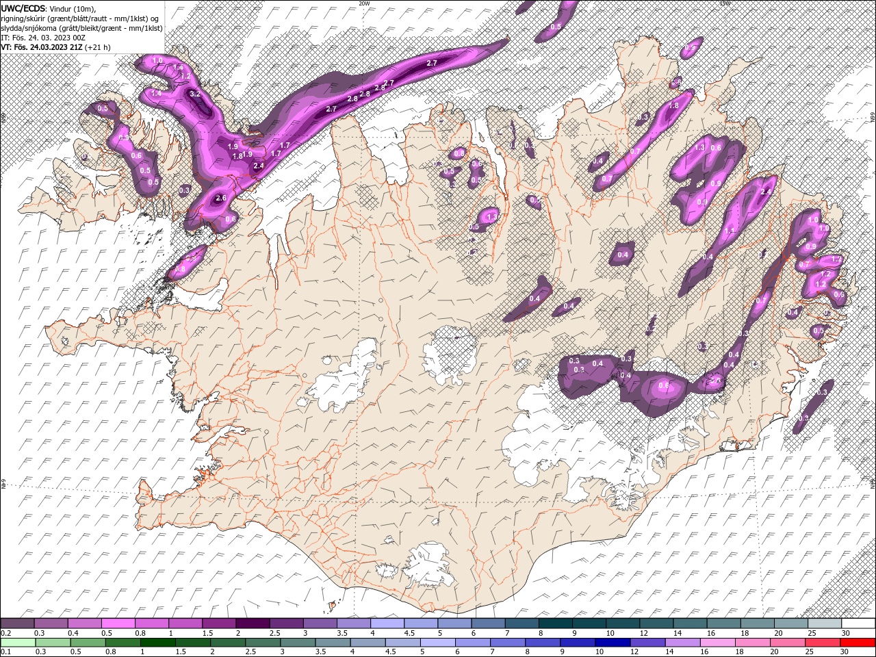Click the 'IT: Fös. 24. 03. 2023 00Z' line

43,38
